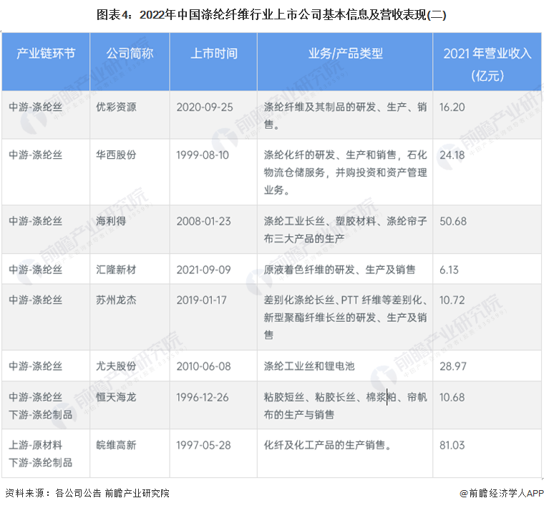Click listing date '1999-08-10'
Screen dimensions: 544x508
(x=203, y=155)
